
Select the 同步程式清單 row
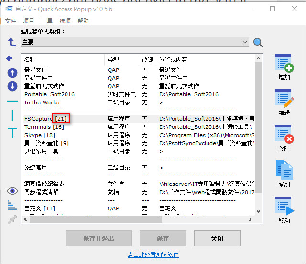point(139,192)
